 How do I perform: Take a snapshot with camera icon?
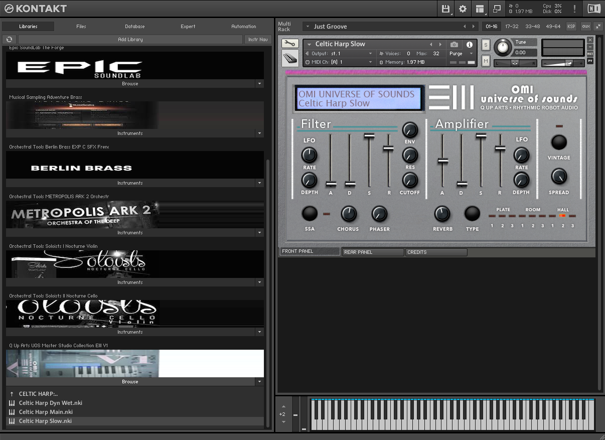click(x=454, y=45)
